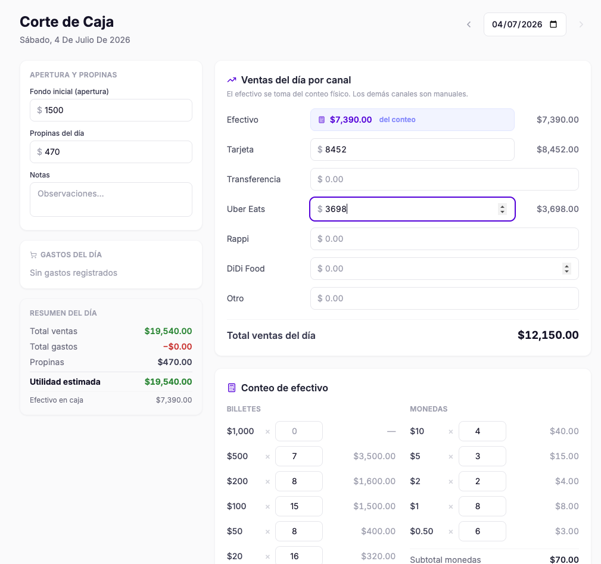Open the calendar picker icon
Image resolution: width=601 pixels, height=564 pixels.
[x=553, y=24]
